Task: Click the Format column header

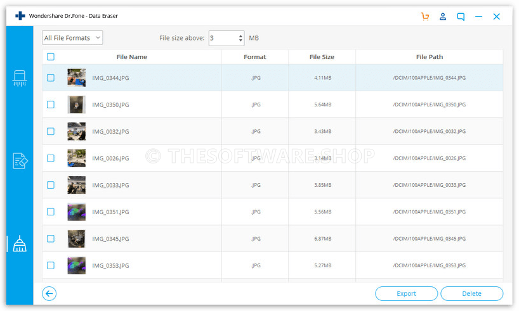Action: 255,57
